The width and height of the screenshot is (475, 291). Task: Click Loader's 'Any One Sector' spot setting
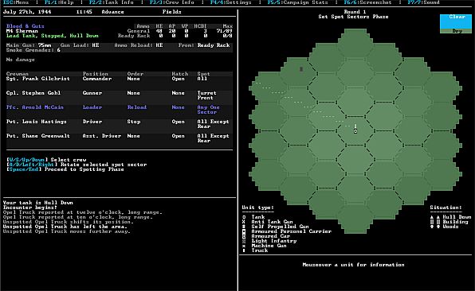[209, 110]
